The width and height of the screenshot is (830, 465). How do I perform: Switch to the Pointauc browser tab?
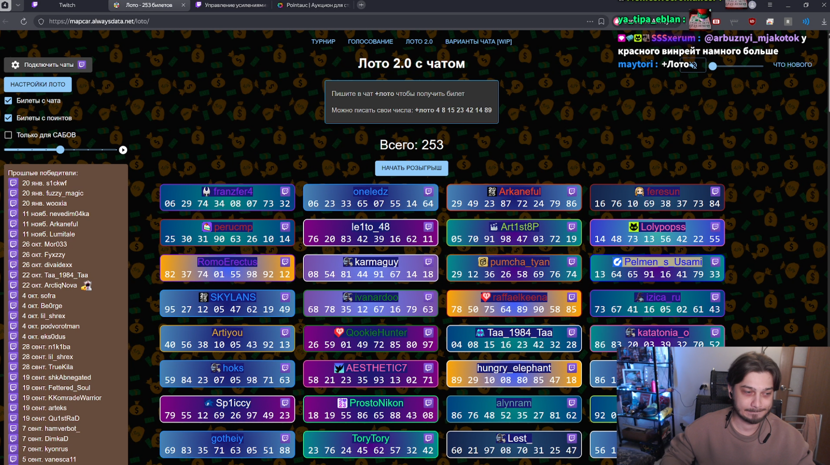(x=313, y=5)
